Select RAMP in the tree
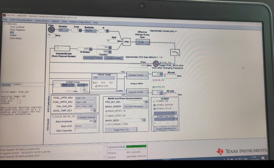 pyautogui.click(x=13, y=35)
